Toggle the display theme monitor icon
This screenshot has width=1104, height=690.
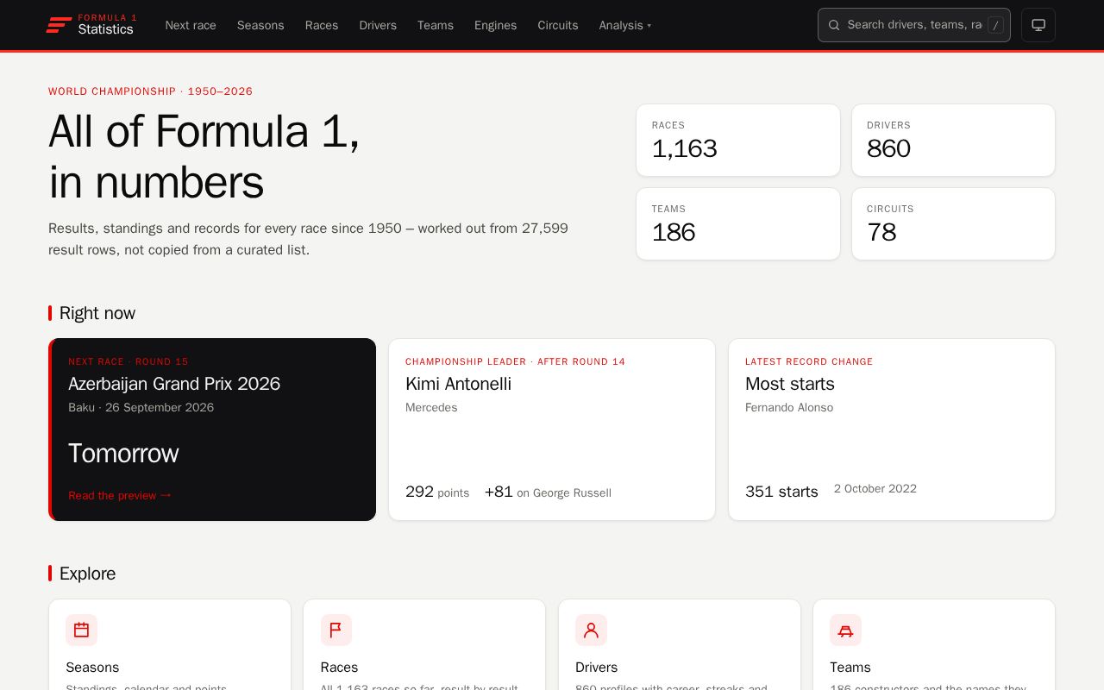coord(1038,25)
